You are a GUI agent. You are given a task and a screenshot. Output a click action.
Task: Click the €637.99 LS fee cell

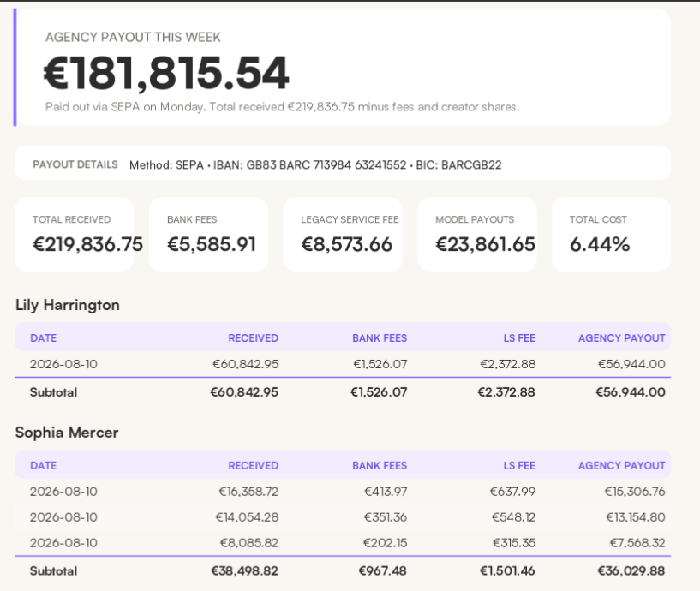coord(512,492)
